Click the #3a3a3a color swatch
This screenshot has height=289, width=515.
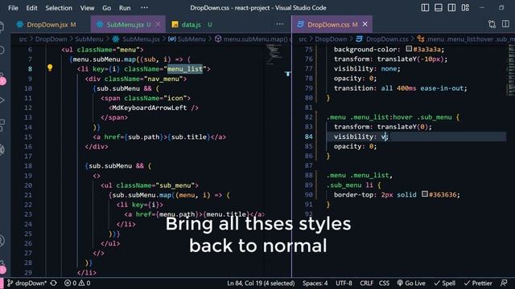409,49
